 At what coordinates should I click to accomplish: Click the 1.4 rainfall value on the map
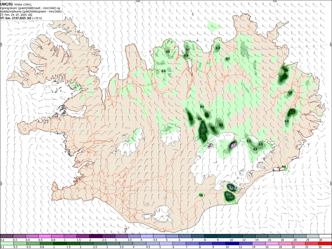click(x=191, y=119)
